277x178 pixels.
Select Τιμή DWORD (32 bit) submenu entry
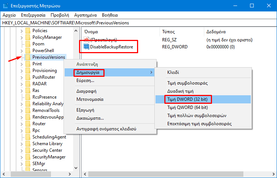(x=203, y=99)
